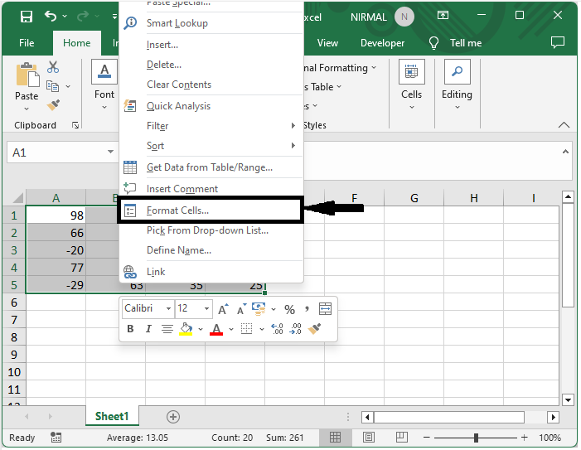Click the Format Painter brush in ribbon
This screenshot has width=581, height=450.
click(53, 104)
